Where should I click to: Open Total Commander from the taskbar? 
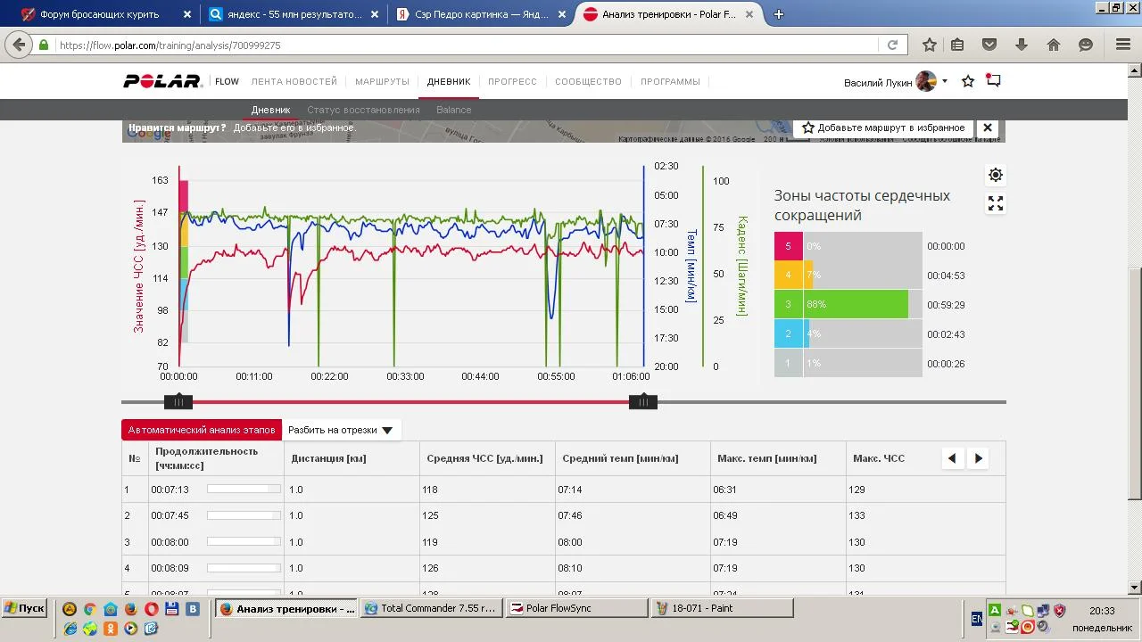(x=432, y=608)
